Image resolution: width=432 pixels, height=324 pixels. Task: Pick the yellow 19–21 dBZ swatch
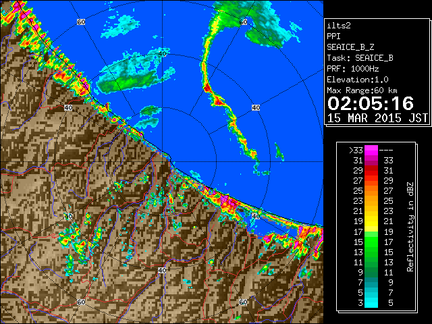pos(371,221)
